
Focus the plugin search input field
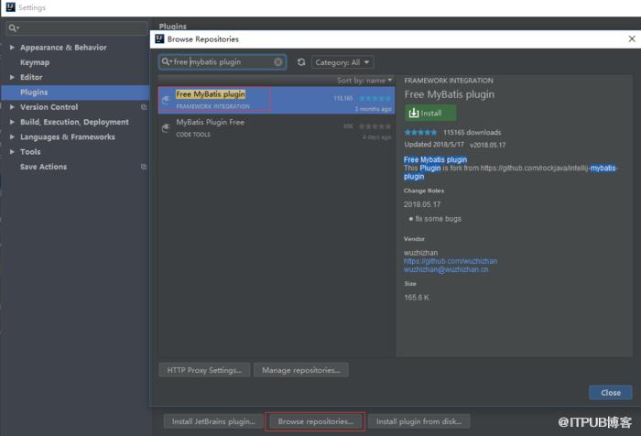tap(223, 62)
